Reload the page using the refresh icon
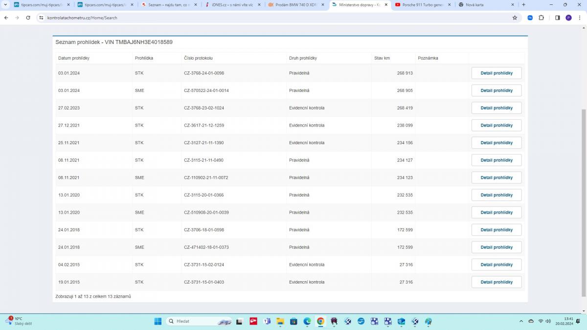The height and width of the screenshot is (330, 587). (x=28, y=18)
